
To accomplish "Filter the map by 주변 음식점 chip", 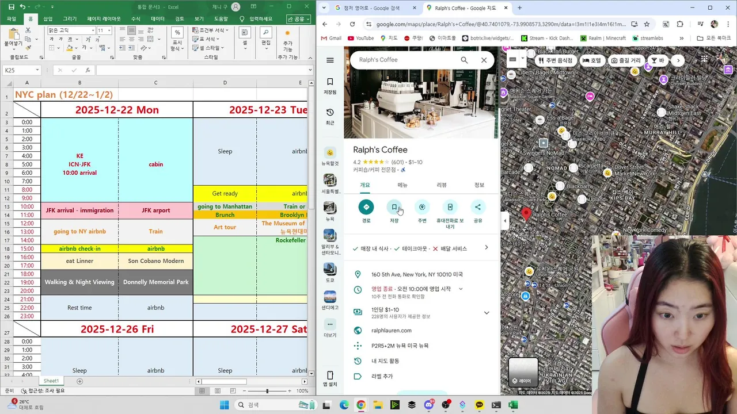I will pos(554,60).
